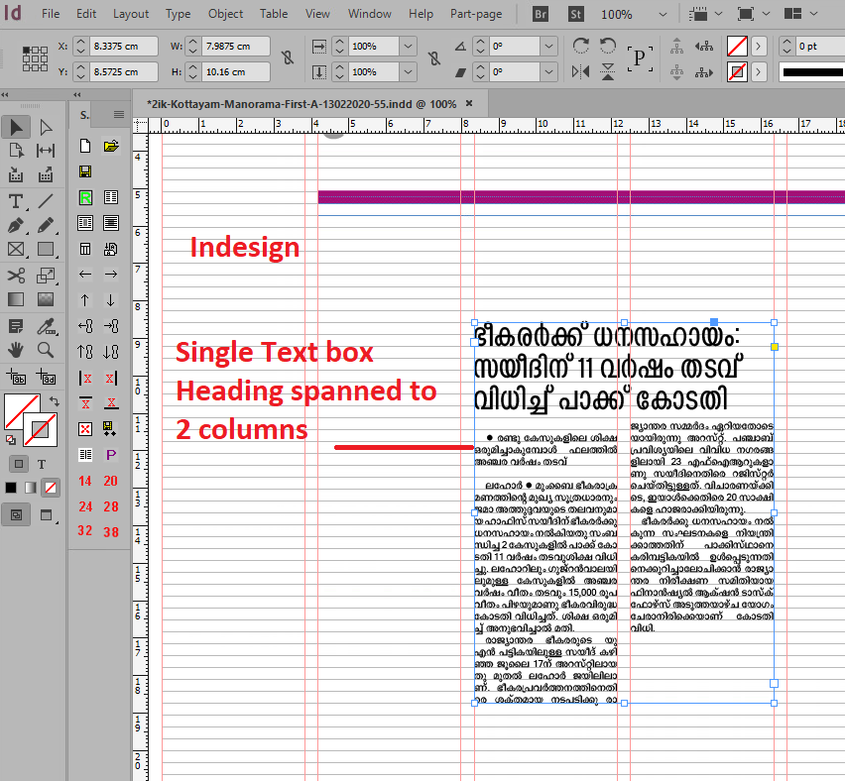Screen dimensions: 845x781
Task: Swap fill and stroke arrows
Action: pos(53,400)
